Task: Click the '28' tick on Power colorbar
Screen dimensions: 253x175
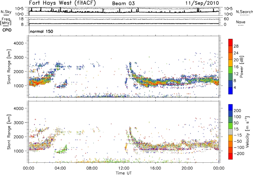Action: 236,46
